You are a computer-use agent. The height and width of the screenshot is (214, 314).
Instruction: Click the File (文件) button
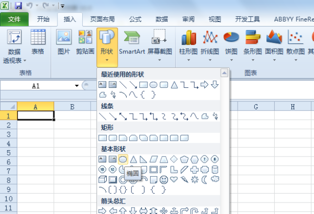click(x=15, y=19)
